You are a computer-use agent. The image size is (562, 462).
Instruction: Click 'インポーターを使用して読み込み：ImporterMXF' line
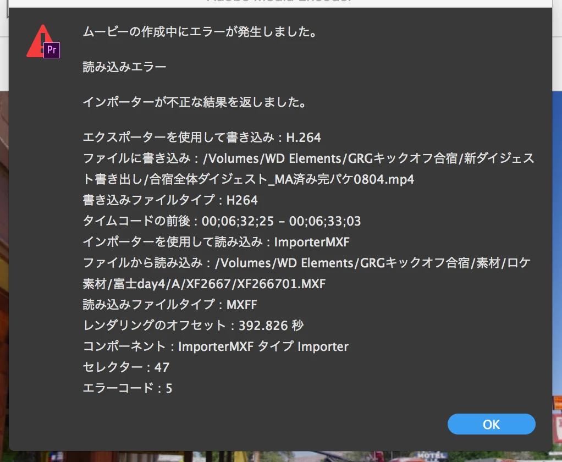coord(216,242)
